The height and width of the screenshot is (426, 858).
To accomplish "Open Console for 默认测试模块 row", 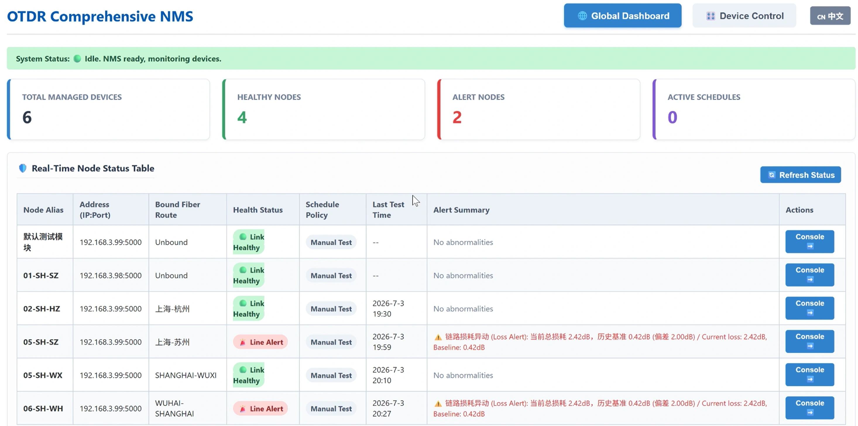I will point(810,242).
